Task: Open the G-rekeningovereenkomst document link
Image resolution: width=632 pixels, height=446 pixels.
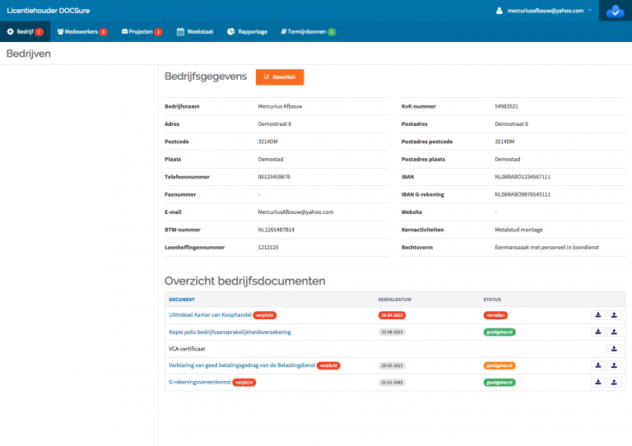Action: click(199, 382)
